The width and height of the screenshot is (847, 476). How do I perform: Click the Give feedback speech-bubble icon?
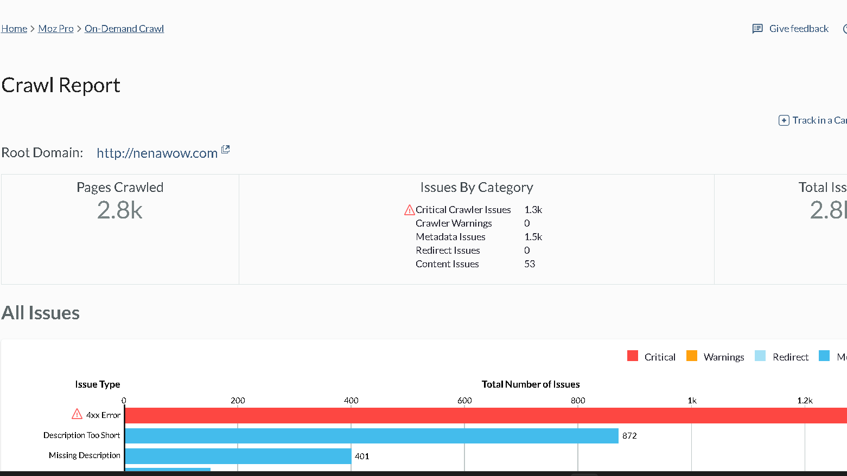click(x=757, y=28)
